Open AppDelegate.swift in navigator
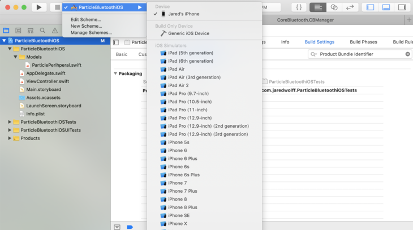Screen dimensions: 413x230 [x=42, y=73]
